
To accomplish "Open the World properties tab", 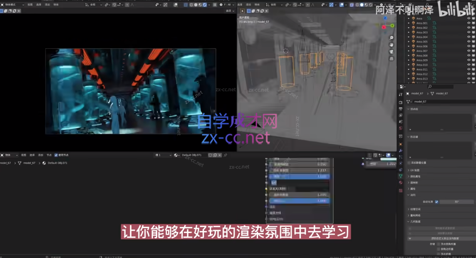I will tap(401, 128).
